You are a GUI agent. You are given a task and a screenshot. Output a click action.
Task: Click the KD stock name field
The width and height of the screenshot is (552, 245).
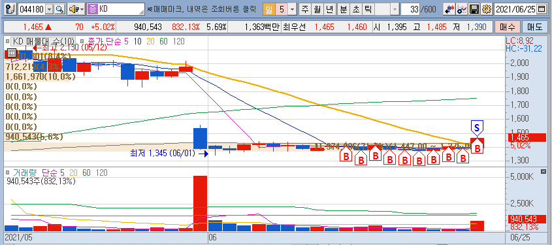pos(121,10)
